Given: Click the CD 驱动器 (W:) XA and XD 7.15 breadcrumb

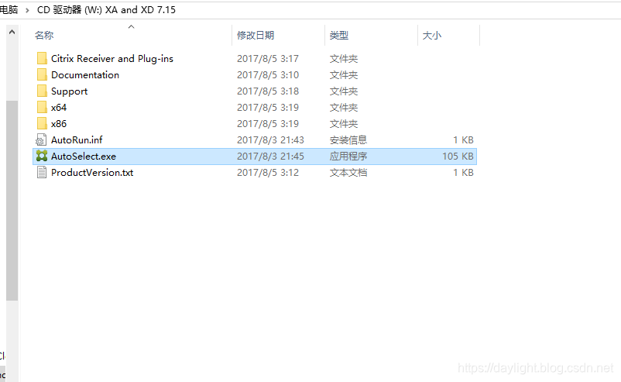Looking at the screenshot, I should click(106, 10).
